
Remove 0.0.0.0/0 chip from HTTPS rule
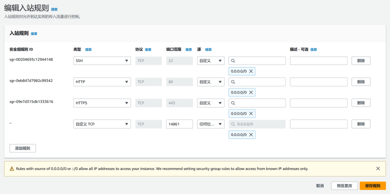pos(251,113)
